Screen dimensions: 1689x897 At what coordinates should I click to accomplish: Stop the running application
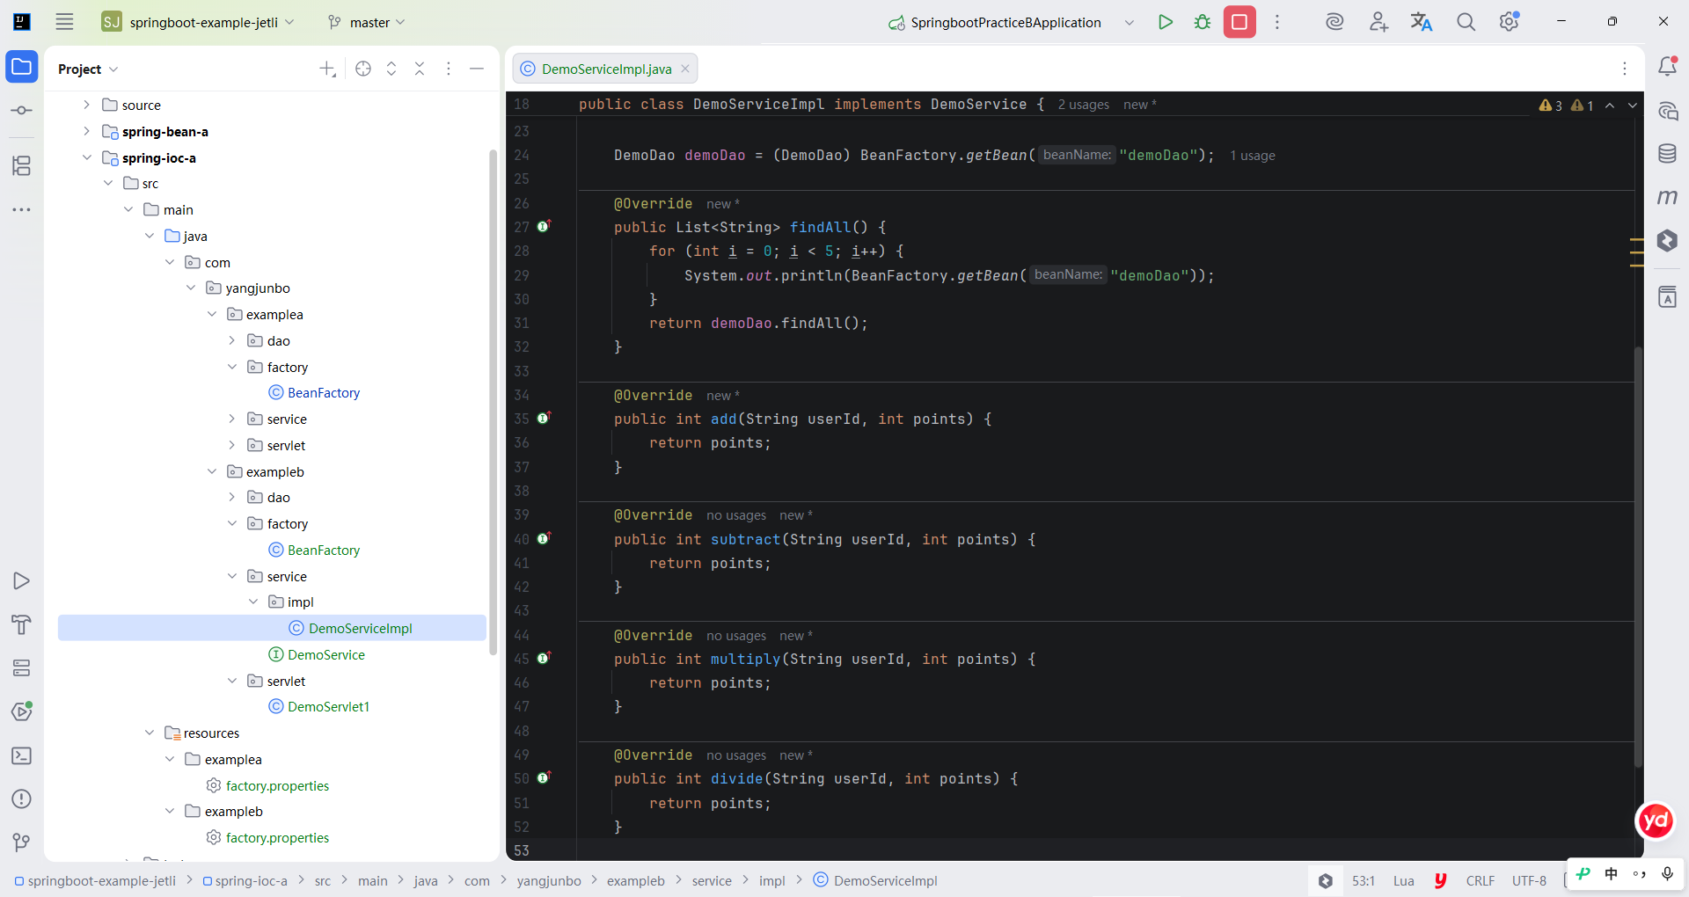click(1239, 22)
